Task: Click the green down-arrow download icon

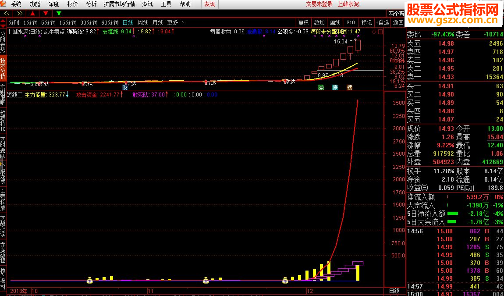Action: 59,13
